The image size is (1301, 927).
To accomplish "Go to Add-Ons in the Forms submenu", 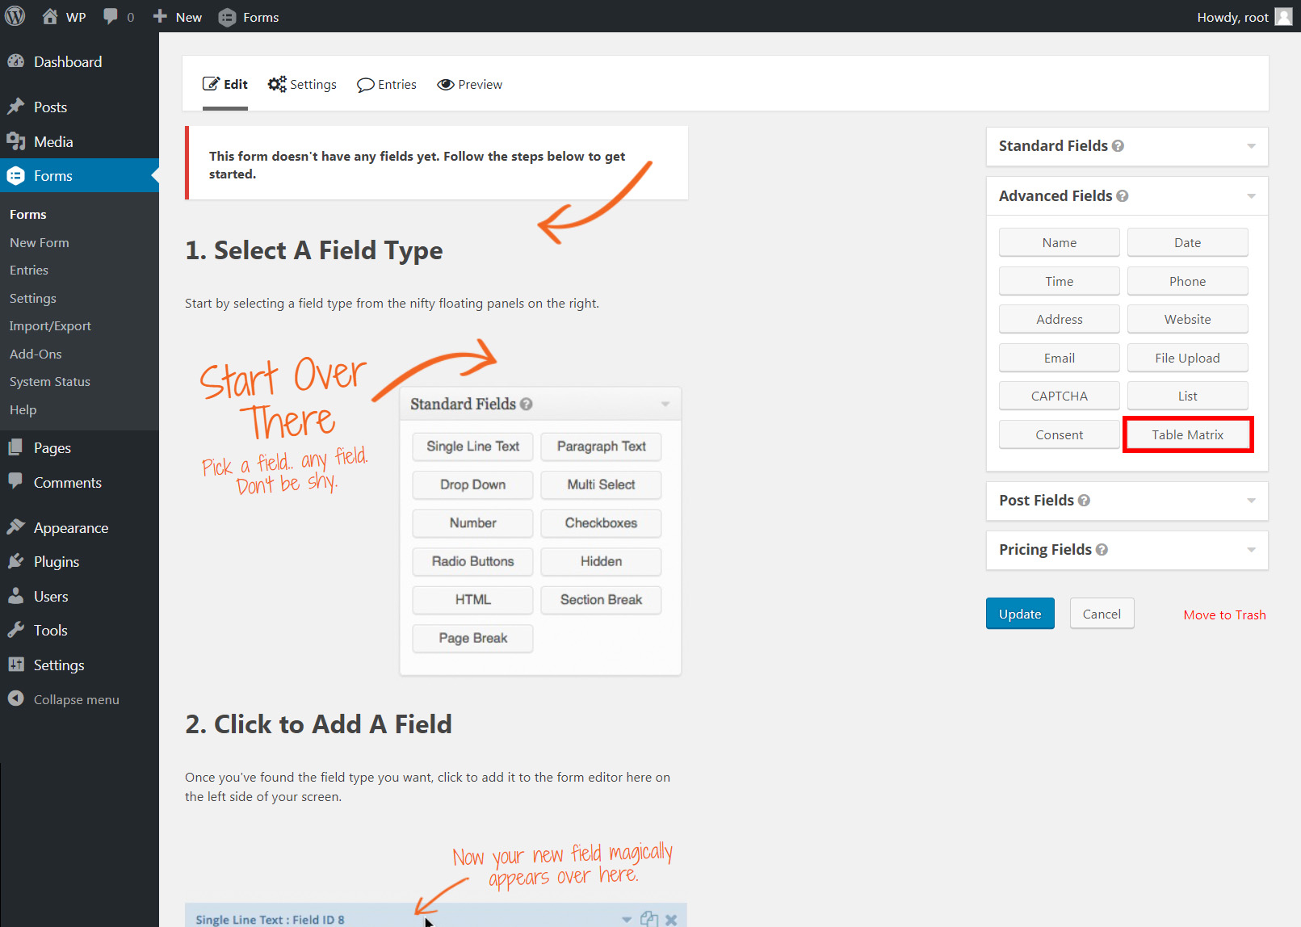I will click(36, 354).
